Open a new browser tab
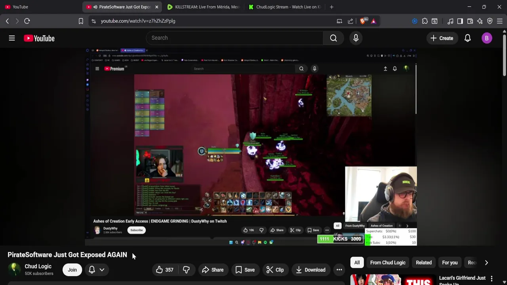507x285 pixels. pos(332,7)
